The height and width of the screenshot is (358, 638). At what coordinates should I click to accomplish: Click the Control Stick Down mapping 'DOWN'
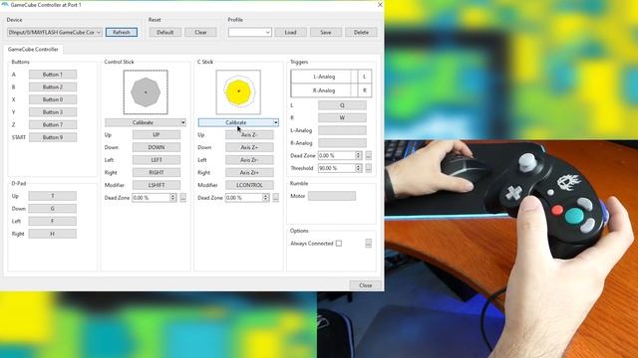[157, 147]
